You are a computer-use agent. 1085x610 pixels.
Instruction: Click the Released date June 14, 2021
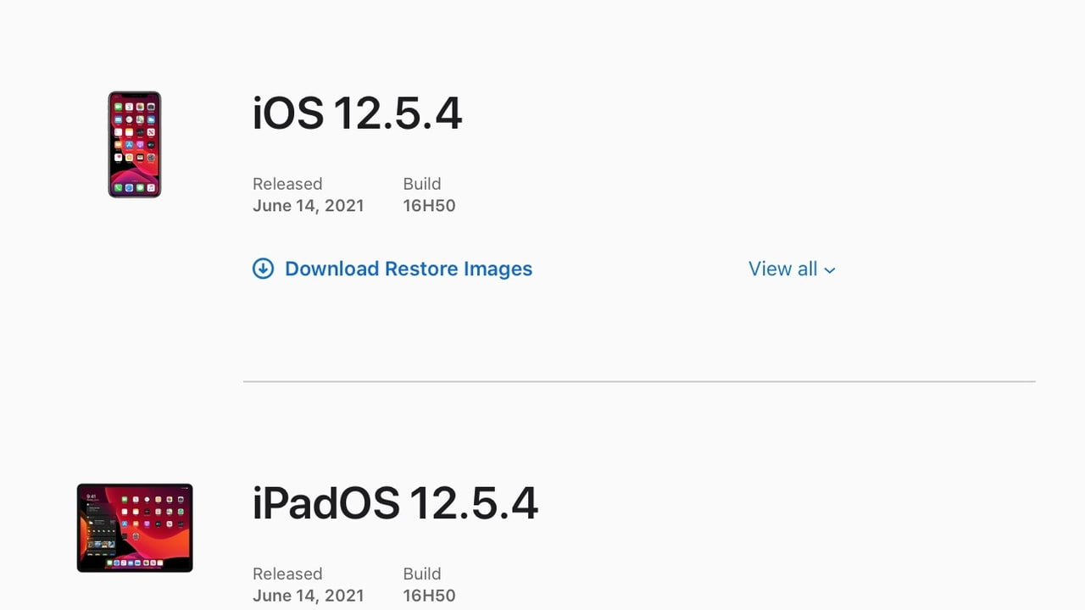(x=309, y=205)
